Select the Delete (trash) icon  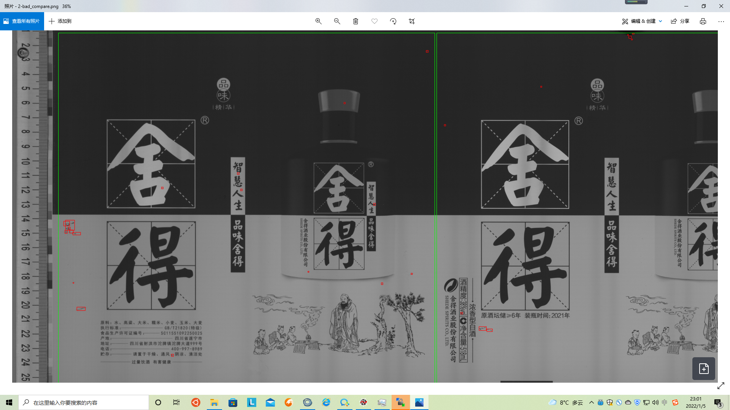(x=355, y=21)
